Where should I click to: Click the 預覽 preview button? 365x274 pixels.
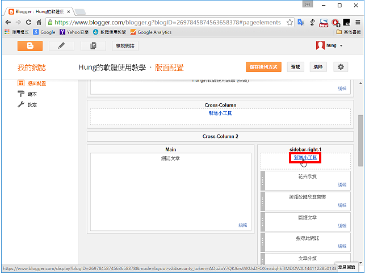coord(295,67)
